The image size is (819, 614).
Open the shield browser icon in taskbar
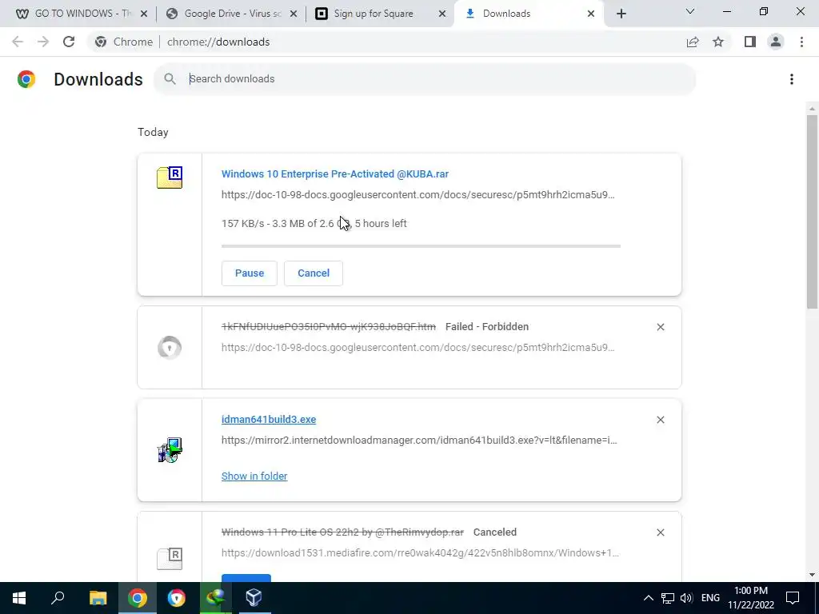(176, 598)
